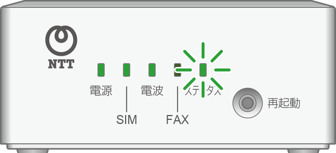The image size is (336, 153).
Task: Click the SIM indicator LED
Action: [x=127, y=70]
